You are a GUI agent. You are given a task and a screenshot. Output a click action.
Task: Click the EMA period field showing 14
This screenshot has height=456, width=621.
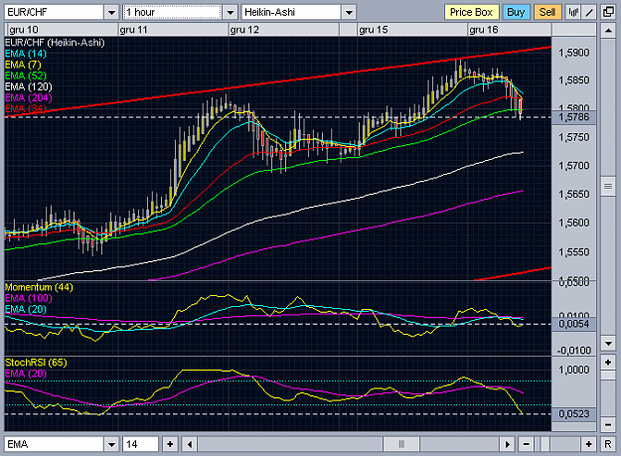coord(141,444)
